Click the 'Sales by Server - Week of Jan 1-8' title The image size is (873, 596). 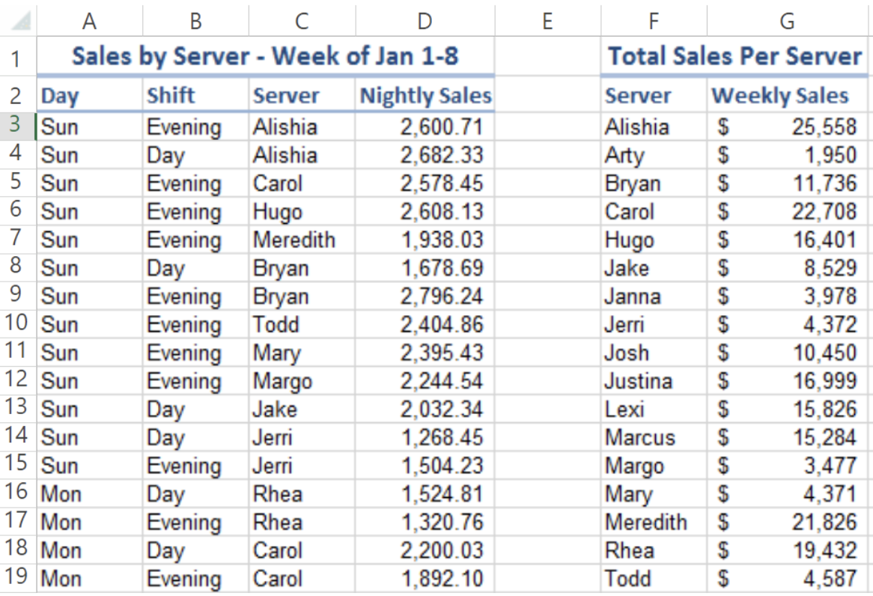click(x=266, y=55)
